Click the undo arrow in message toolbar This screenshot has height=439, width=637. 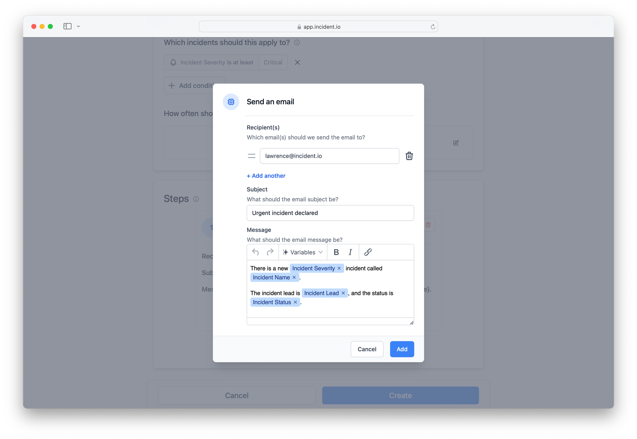tap(255, 252)
